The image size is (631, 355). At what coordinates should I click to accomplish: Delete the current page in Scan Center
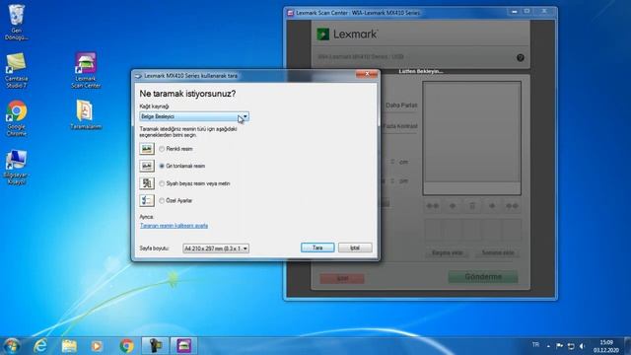click(x=472, y=206)
